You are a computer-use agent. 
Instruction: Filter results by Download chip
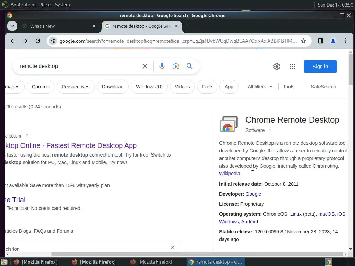click(x=113, y=87)
